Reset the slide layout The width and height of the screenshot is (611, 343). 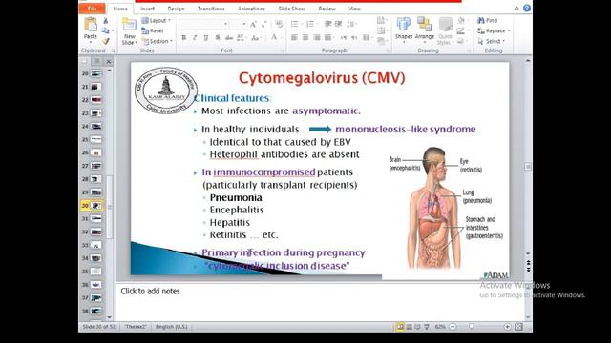[153, 30]
